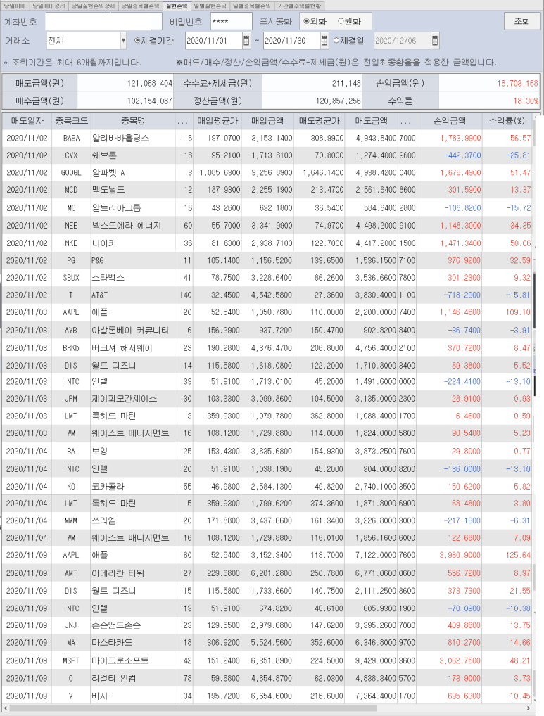This screenshot has height=716, width=544.
Task: Click the 조회 search button
Action: click(521, 21)
